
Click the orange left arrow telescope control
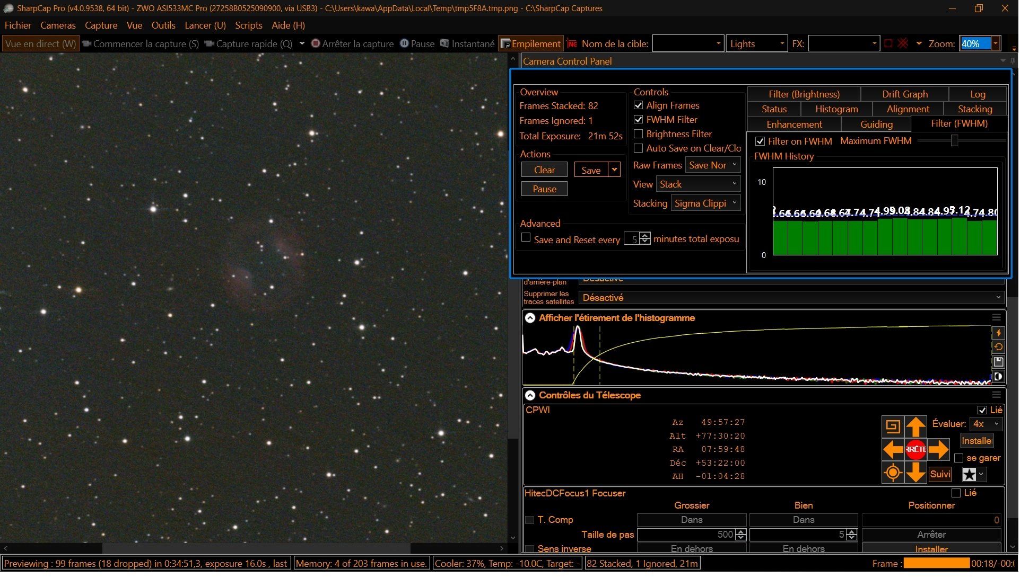point(893,449)
